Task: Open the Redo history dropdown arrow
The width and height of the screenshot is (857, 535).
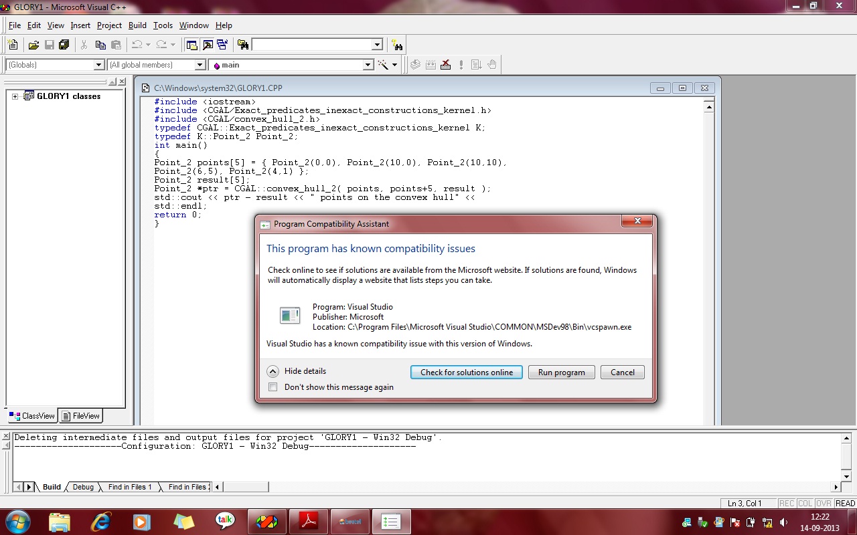Action: pyautogui.click(x=173, y=45)
